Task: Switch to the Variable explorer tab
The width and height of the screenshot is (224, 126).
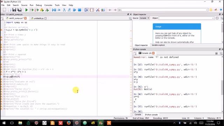Action: [x=158, y=45]
